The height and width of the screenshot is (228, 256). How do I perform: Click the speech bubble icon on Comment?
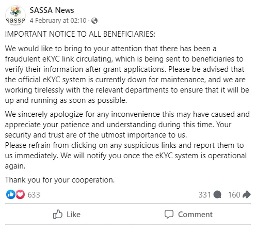point(169,214)
